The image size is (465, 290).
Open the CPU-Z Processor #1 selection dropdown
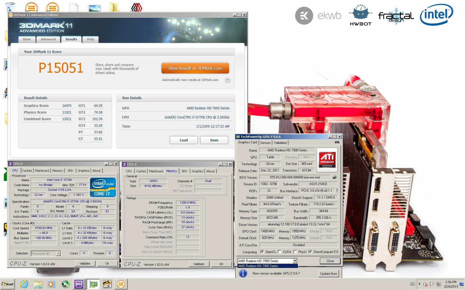click(x=58, y=253)
